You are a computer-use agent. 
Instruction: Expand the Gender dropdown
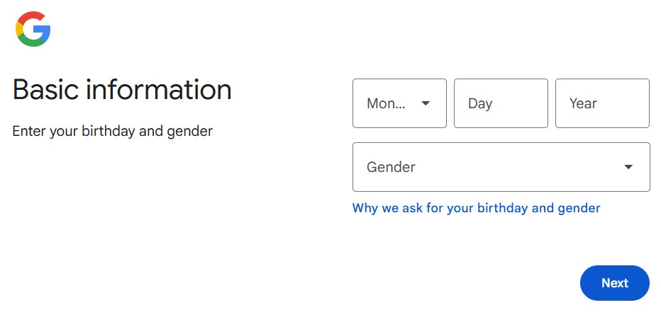(501, 167)
